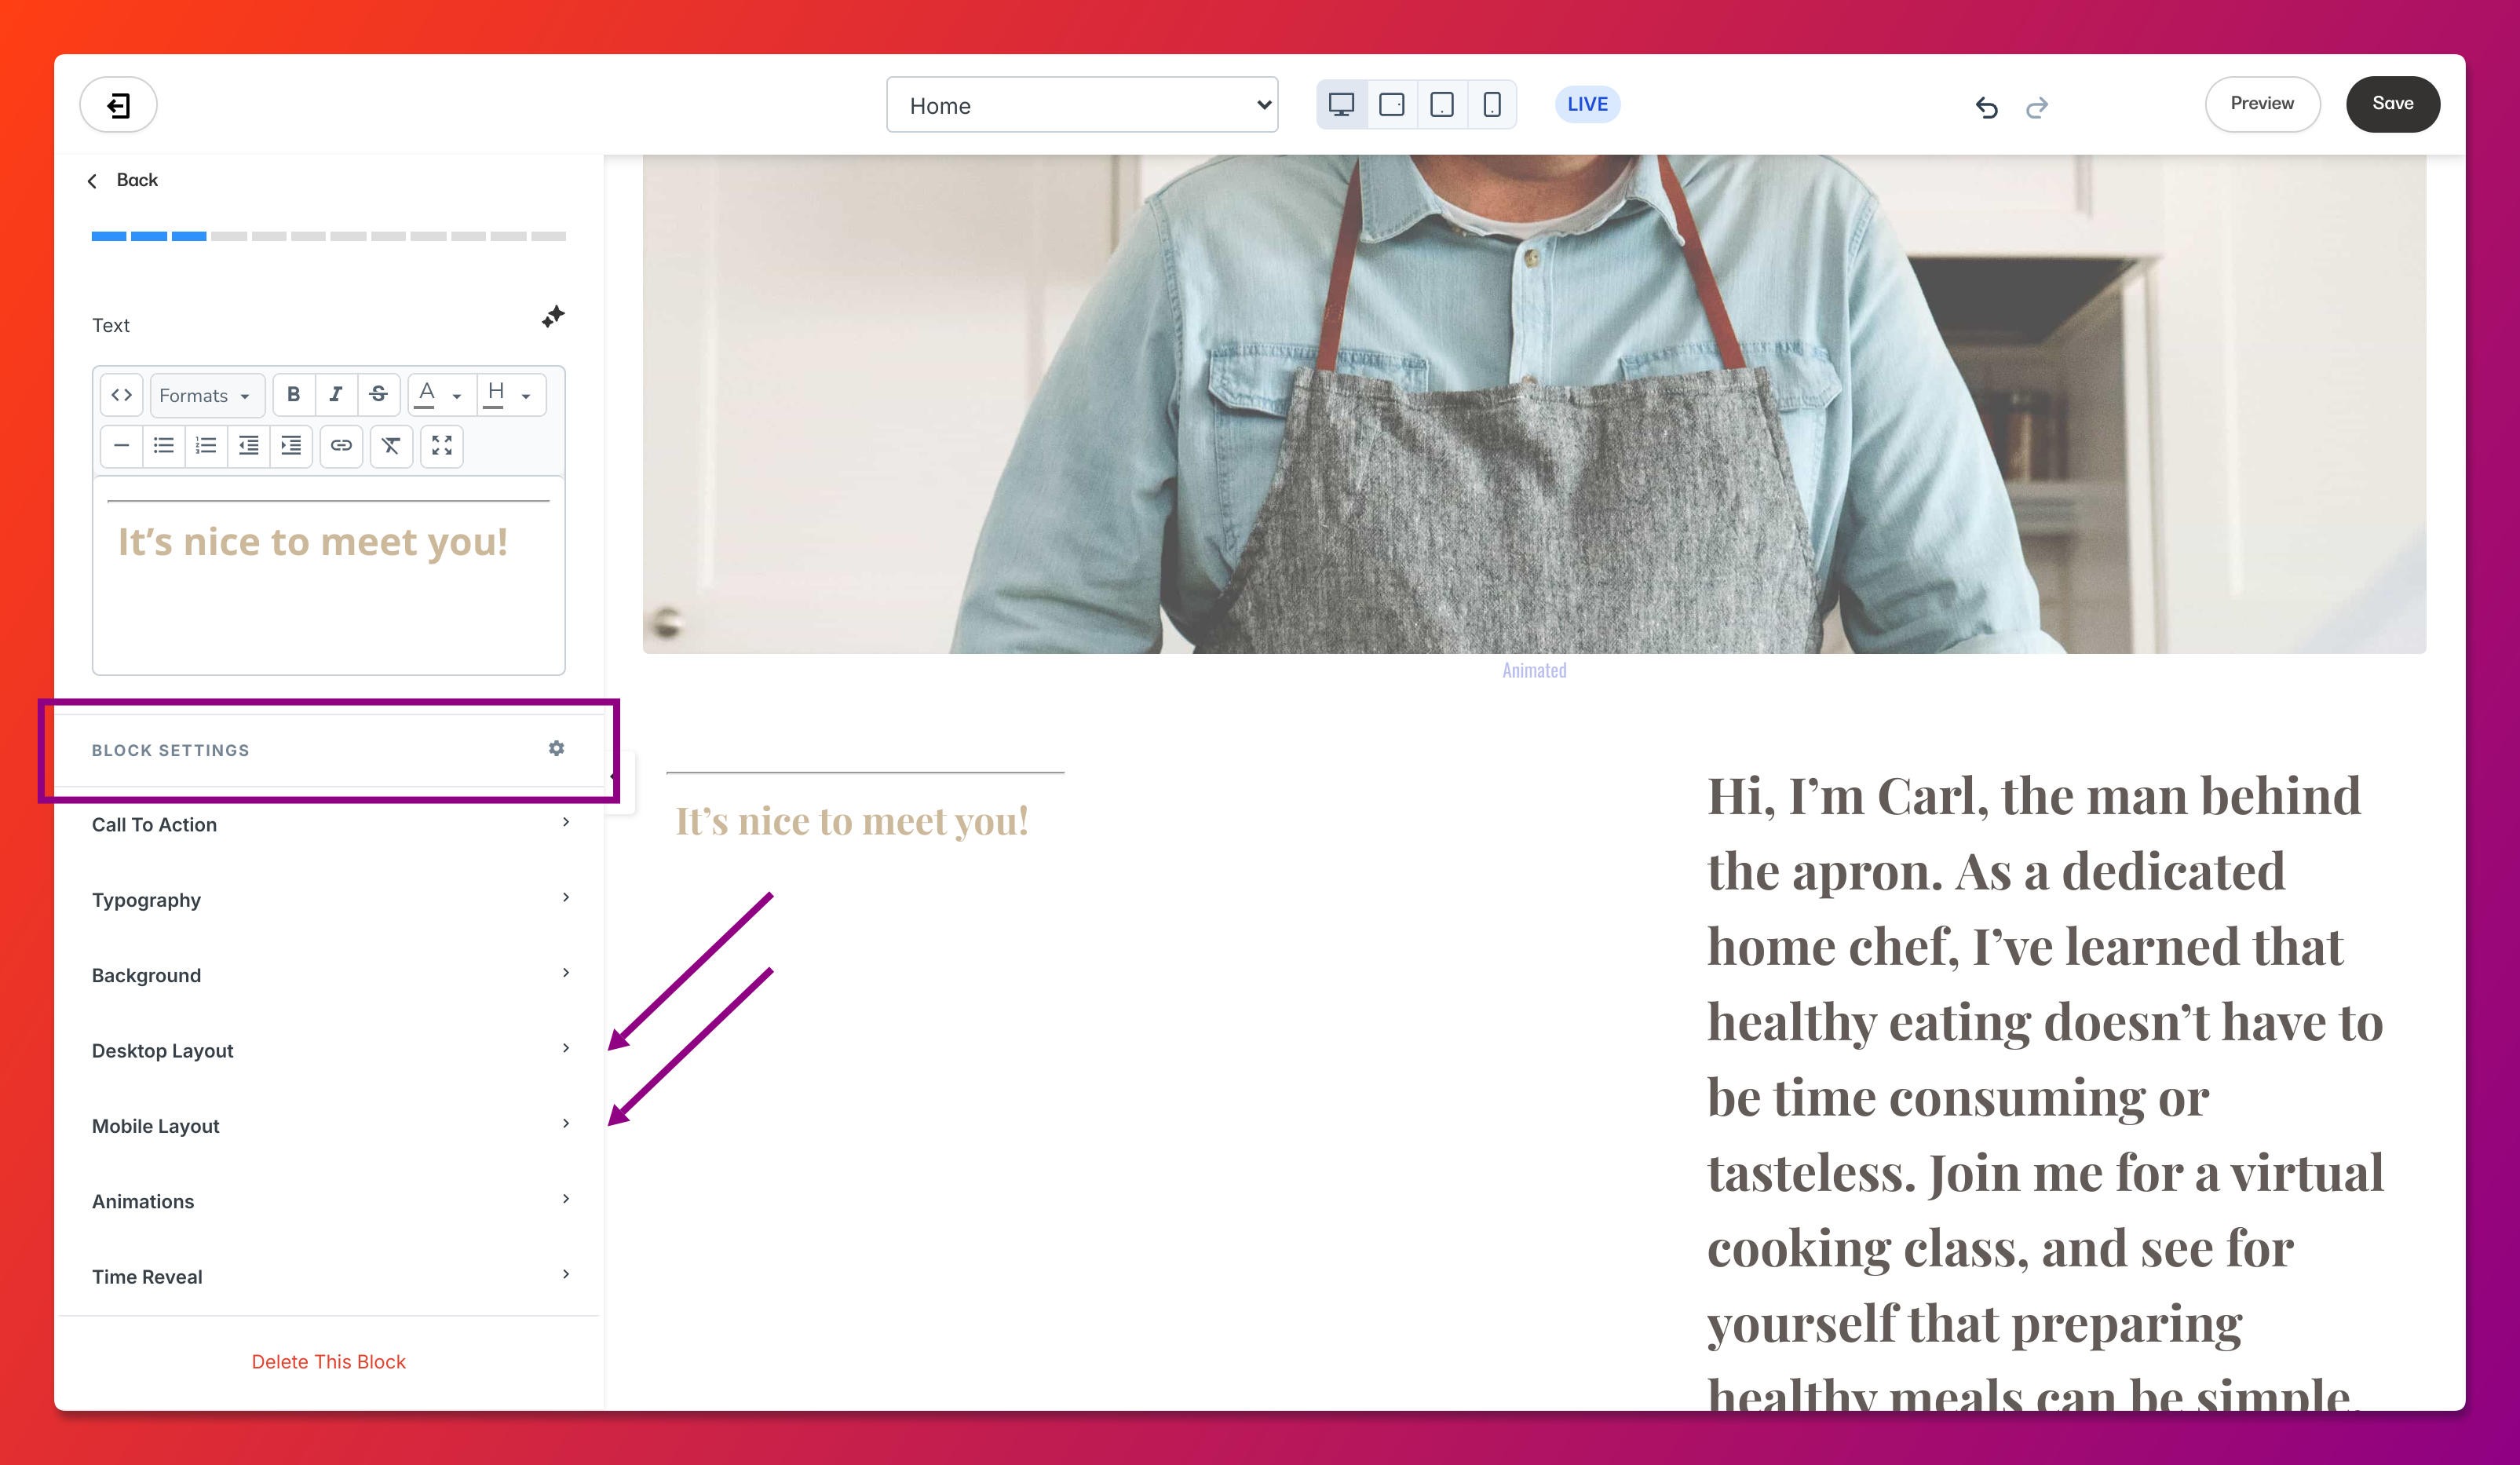Apply the text color A button

click(x=426, y=395)
